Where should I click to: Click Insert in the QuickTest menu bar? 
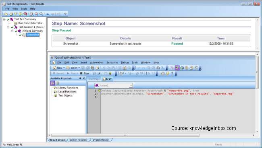click(x=84, y=62)
